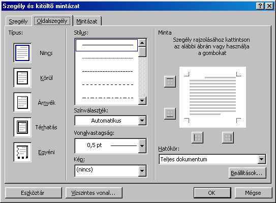Toggle left border button below preview
This screenshot has height=203, width=276.
click(197, 137)
